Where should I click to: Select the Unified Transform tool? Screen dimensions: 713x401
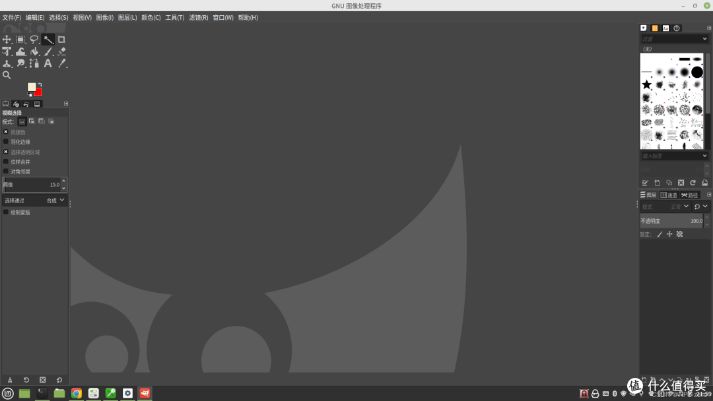point(7,51)
